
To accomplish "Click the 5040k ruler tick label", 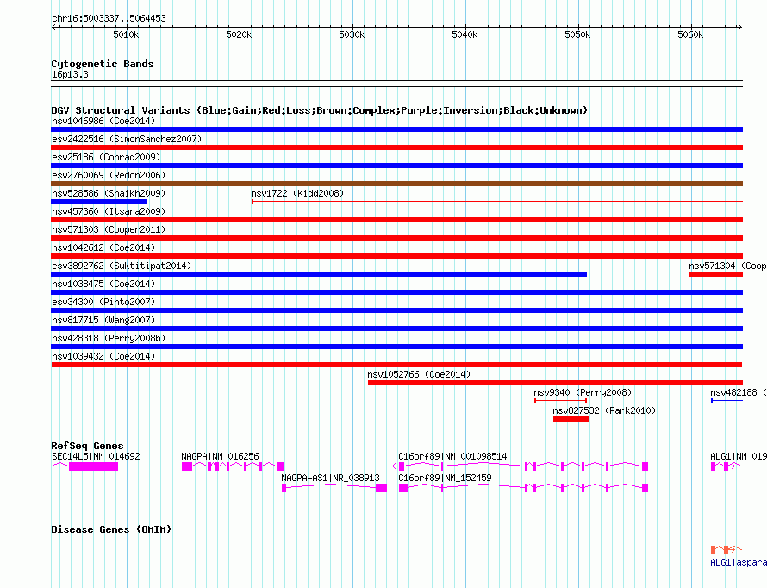I will (465, 34).
